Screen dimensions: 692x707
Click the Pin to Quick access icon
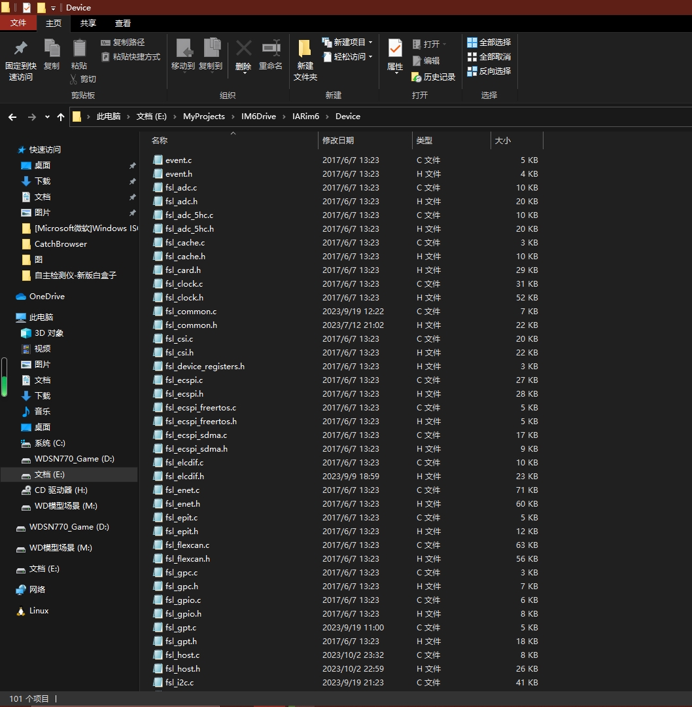point(21,48)
